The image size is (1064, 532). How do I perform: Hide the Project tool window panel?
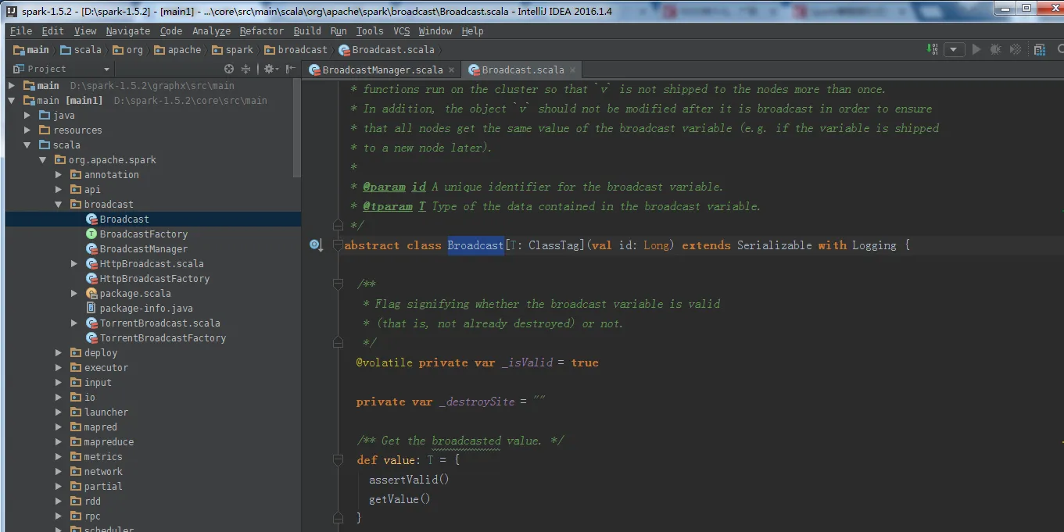tap(289, 69)
